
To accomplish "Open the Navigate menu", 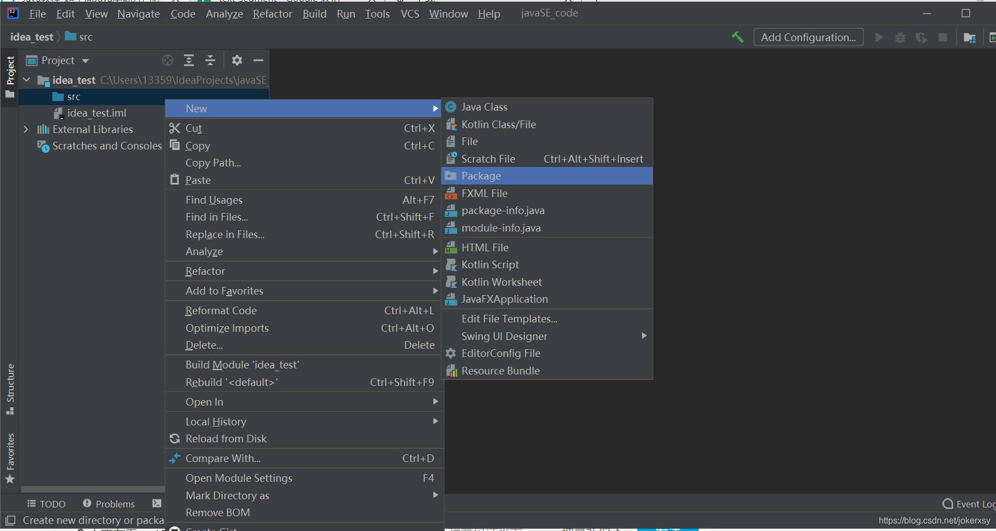I will (139, 14).
